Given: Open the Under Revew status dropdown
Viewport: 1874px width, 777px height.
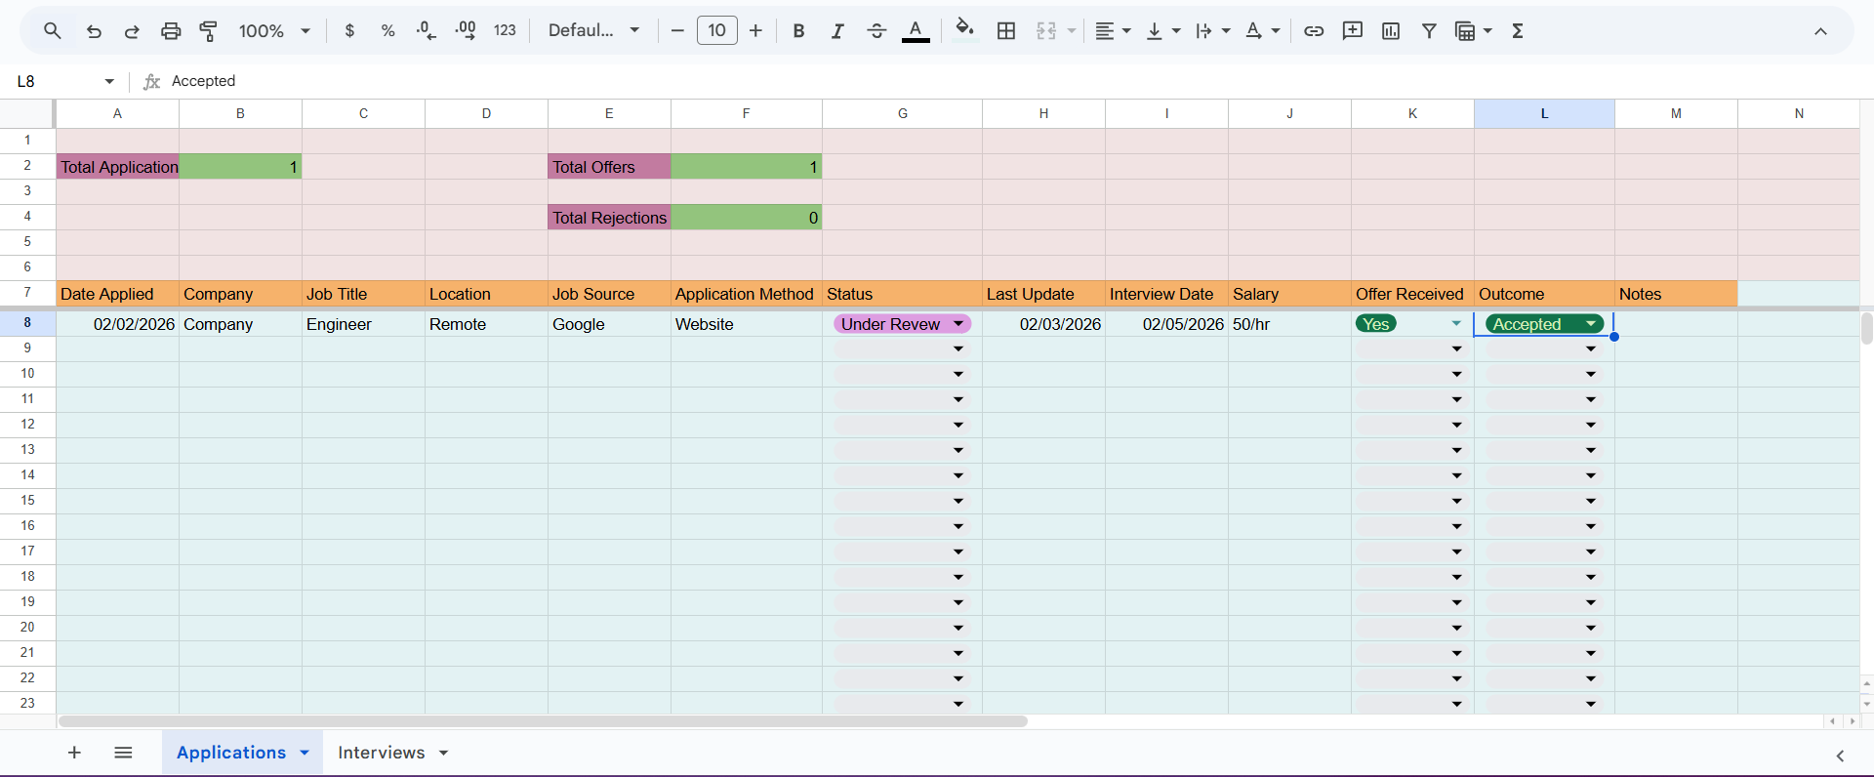Looking at the screenshot, I should [x=958, y=324].
